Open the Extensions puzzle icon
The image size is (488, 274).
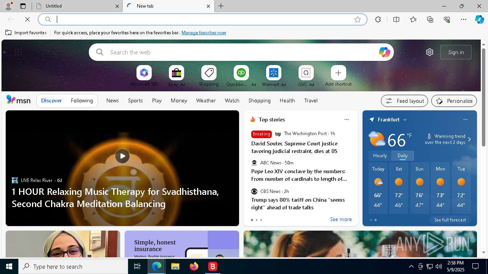point(378,19)
